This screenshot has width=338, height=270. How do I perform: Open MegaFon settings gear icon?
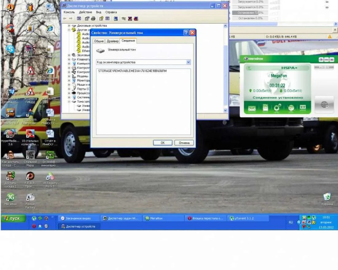[277, 108]
